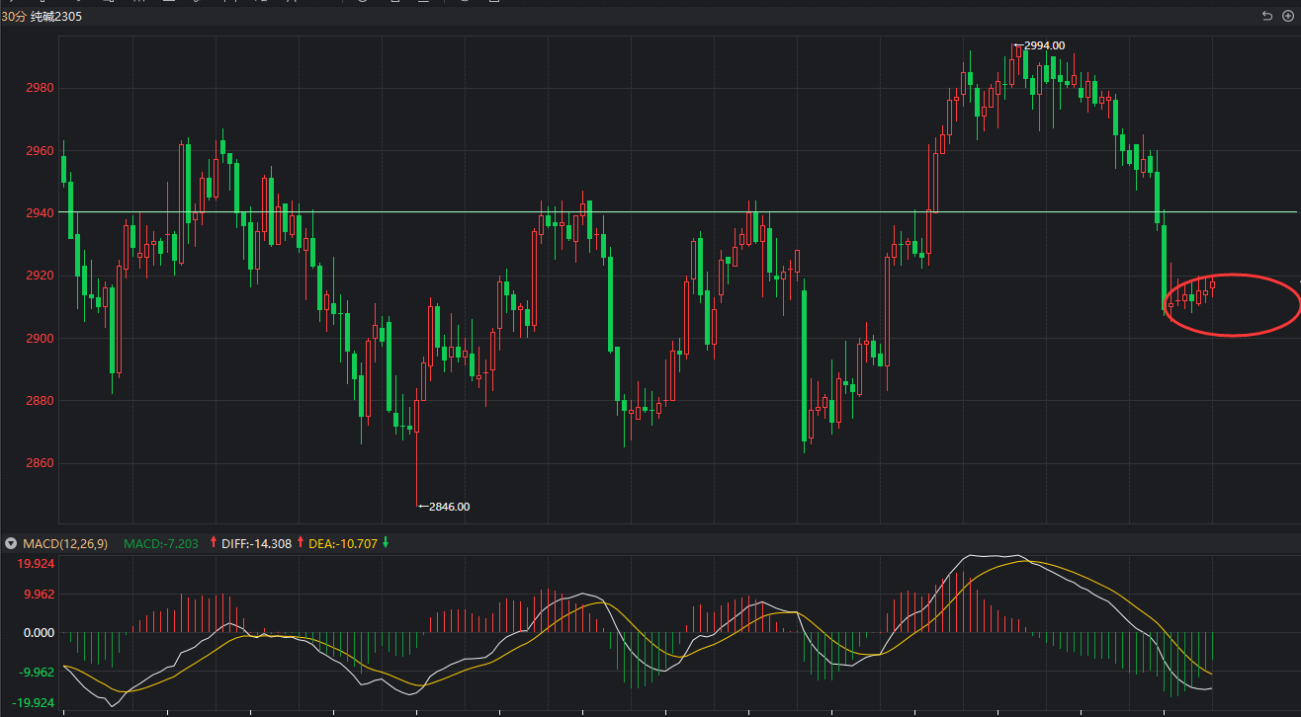Collapse the MACD indicator using its triangle
Screen dimensions: 1301x717
11,543
